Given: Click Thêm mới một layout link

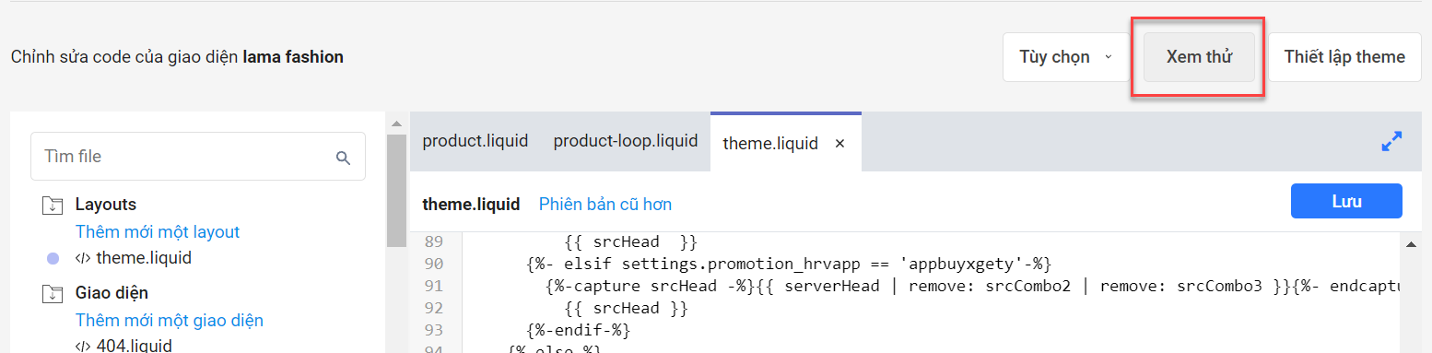Looking at the screenshot, I should (158, 232).
